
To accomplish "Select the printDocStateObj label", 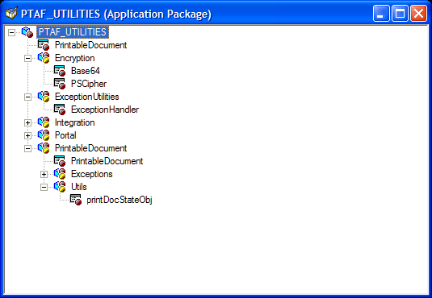I will coord(120,200).
